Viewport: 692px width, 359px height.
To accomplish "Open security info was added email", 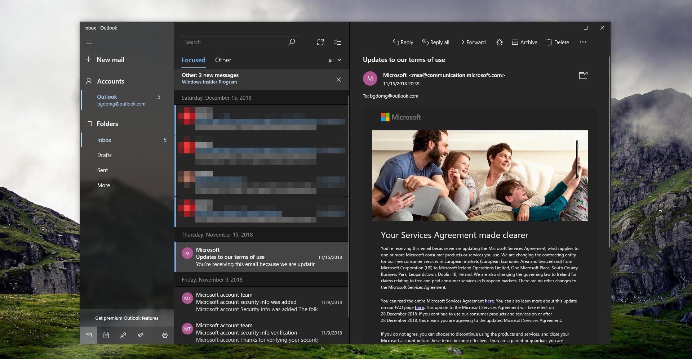I will pyautogui.click(x=262, y=302).
